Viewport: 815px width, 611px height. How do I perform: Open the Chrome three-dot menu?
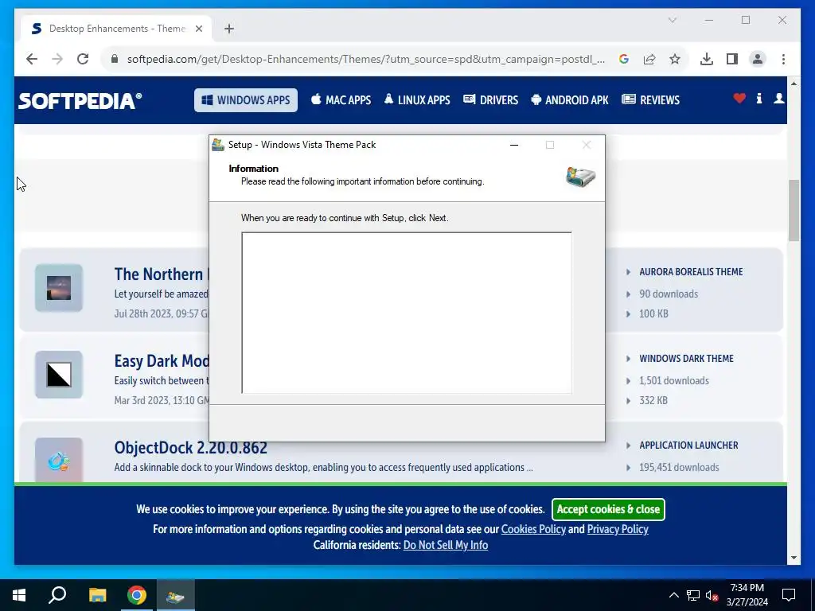tap(783, 59)
